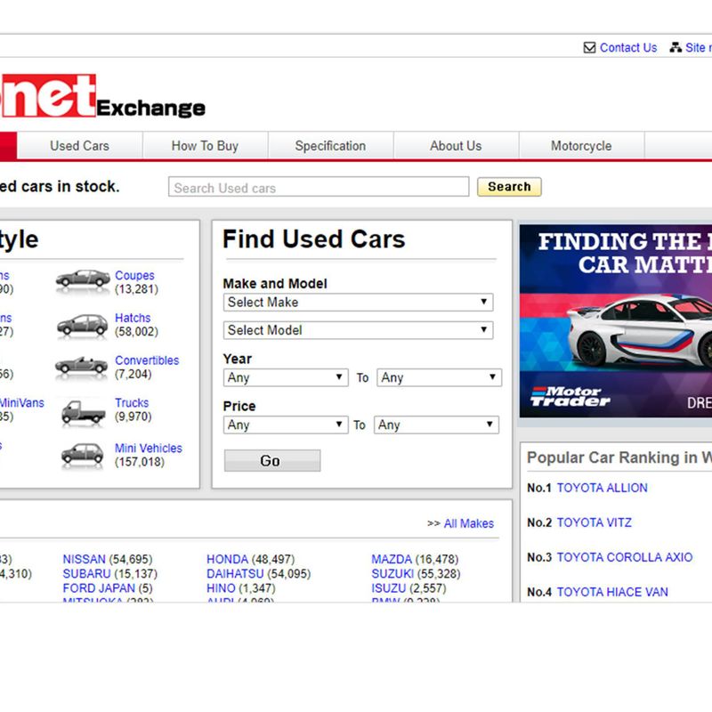Open the About Us tab
This screenshot has height=712, width=712.
(x=456, y=146)
